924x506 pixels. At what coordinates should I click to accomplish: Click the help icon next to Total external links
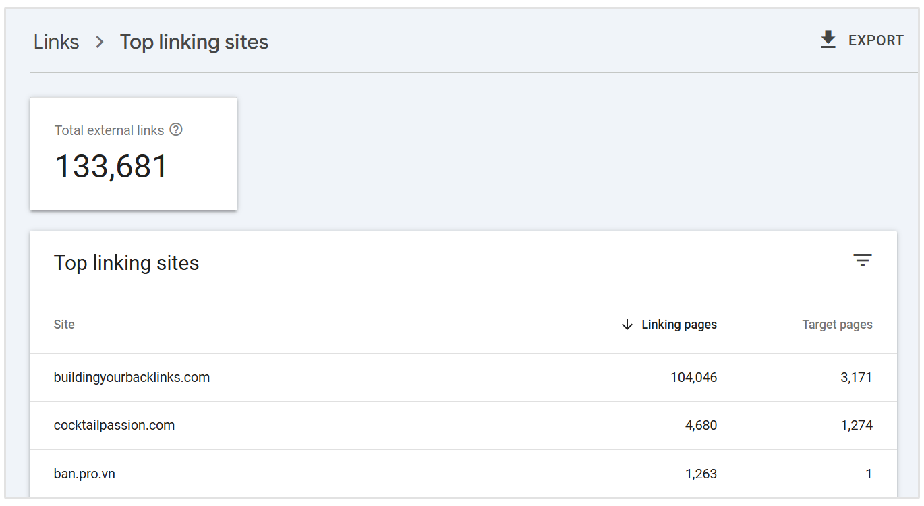point(176,129)
